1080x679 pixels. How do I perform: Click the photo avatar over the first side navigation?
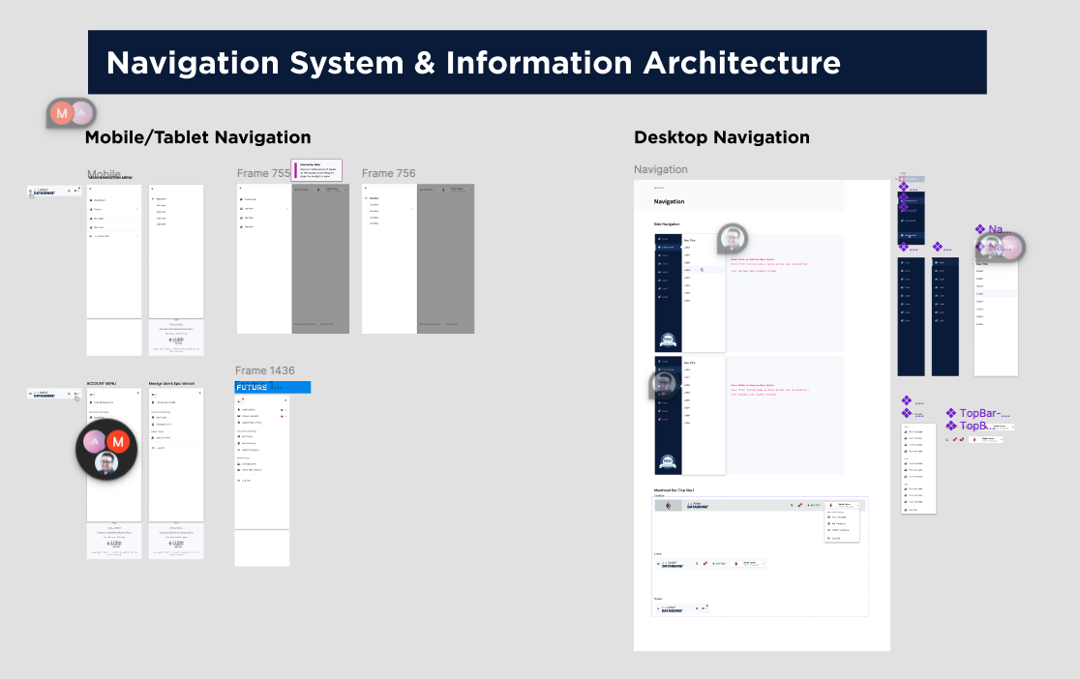tap(734, 238)
